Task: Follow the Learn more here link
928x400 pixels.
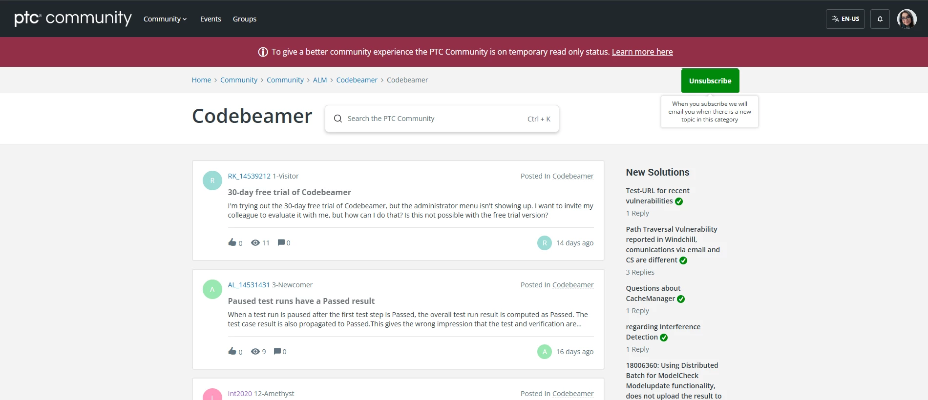Action: pos(642,52)
